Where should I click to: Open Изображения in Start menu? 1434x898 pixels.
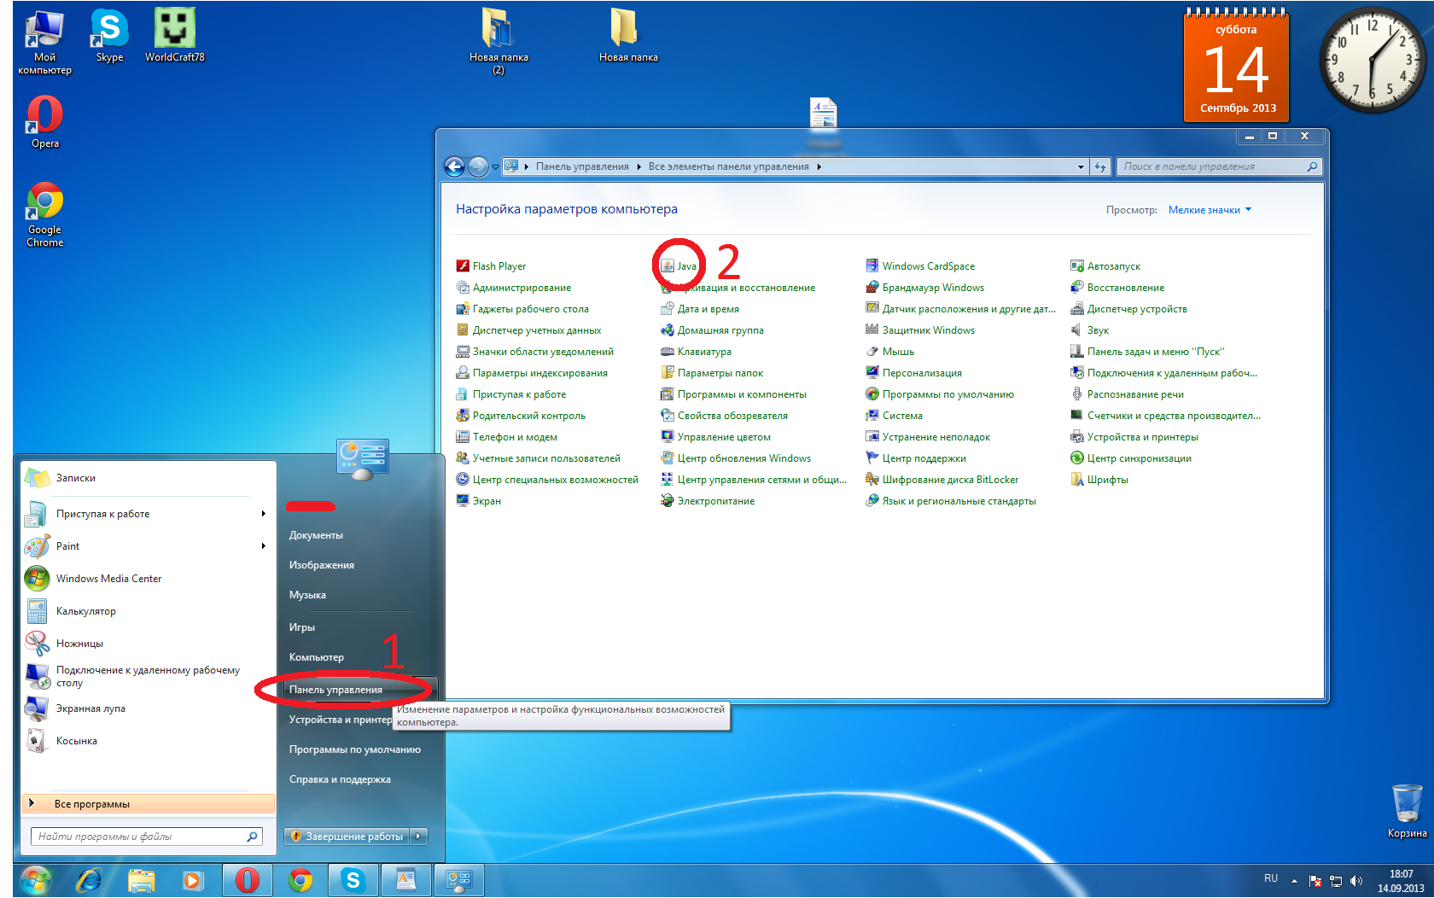coord(321,565)
